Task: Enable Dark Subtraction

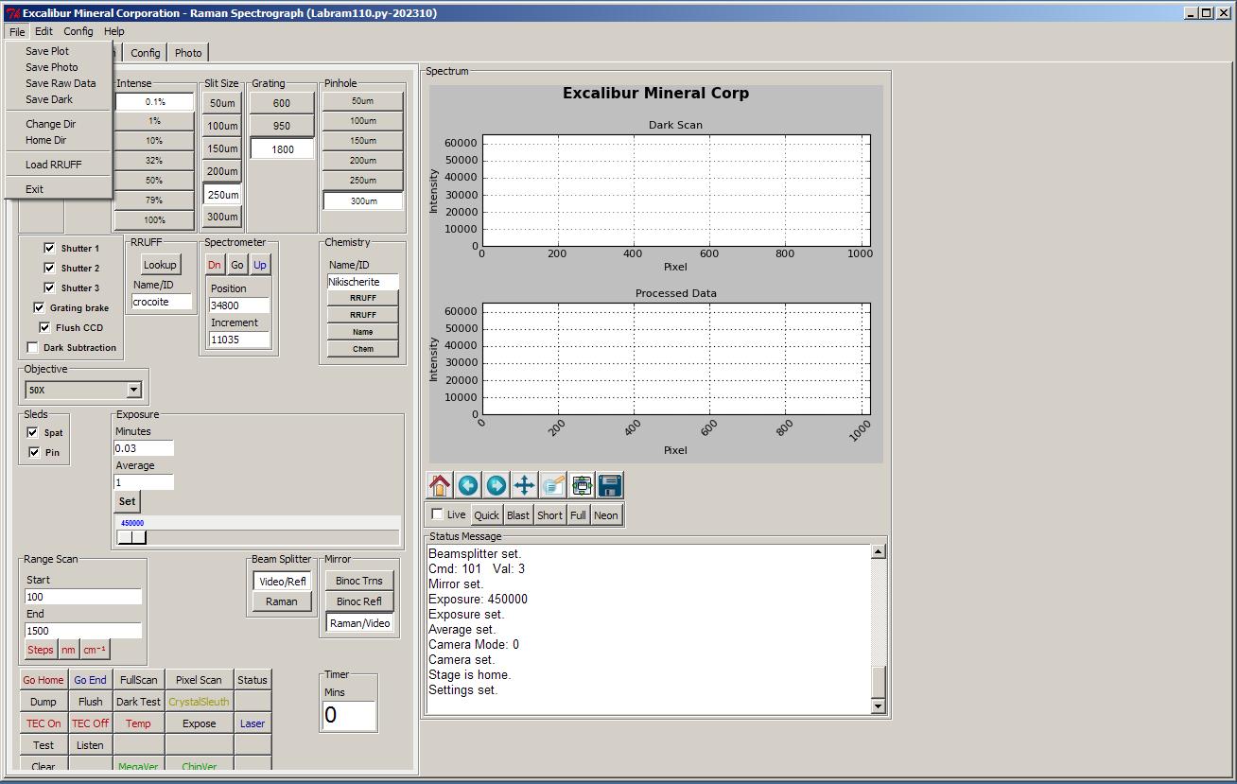Action: click(x=32, y=347)
